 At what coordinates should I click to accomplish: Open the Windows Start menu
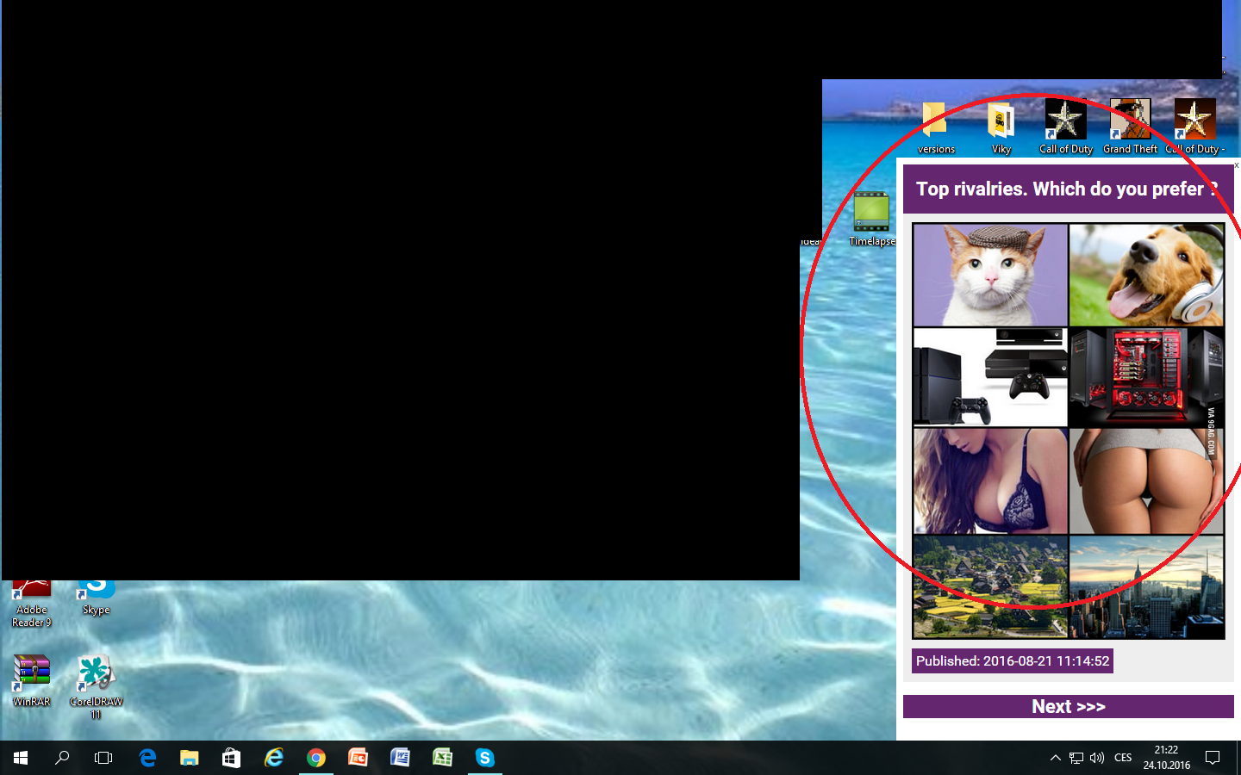click(x=21, y=758)
